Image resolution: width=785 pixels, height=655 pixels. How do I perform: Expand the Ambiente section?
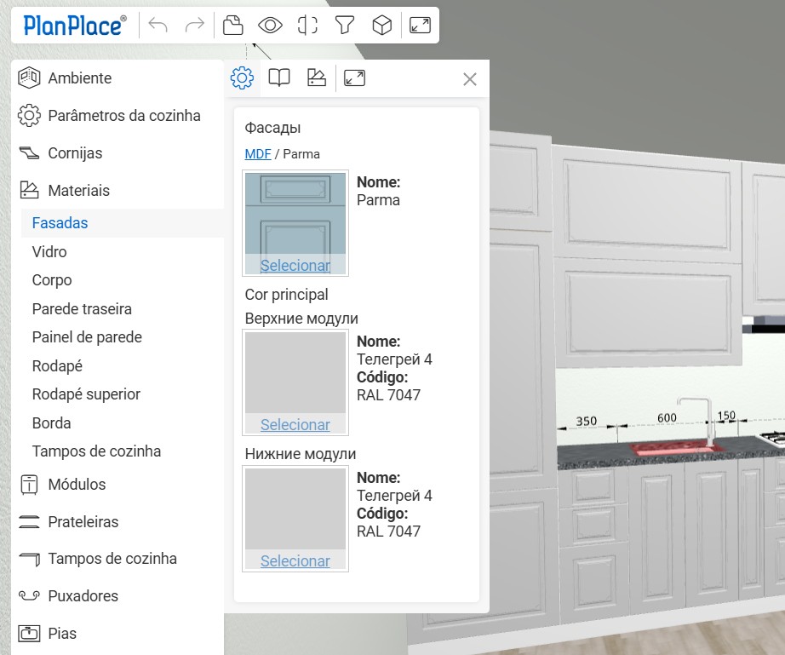[x=79, y=78]
